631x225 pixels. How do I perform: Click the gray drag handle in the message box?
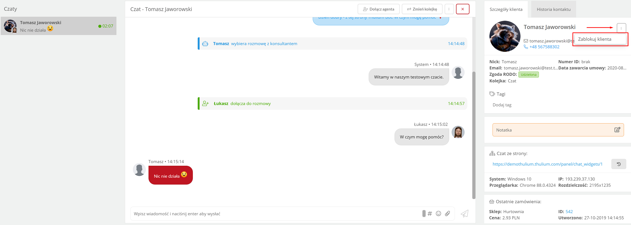tap(424, 214)
